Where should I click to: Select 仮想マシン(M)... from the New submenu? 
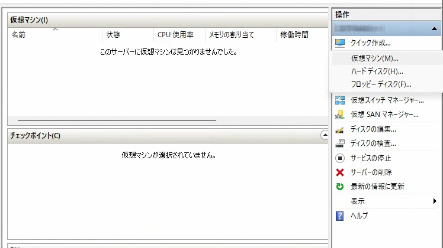[386, 58]
